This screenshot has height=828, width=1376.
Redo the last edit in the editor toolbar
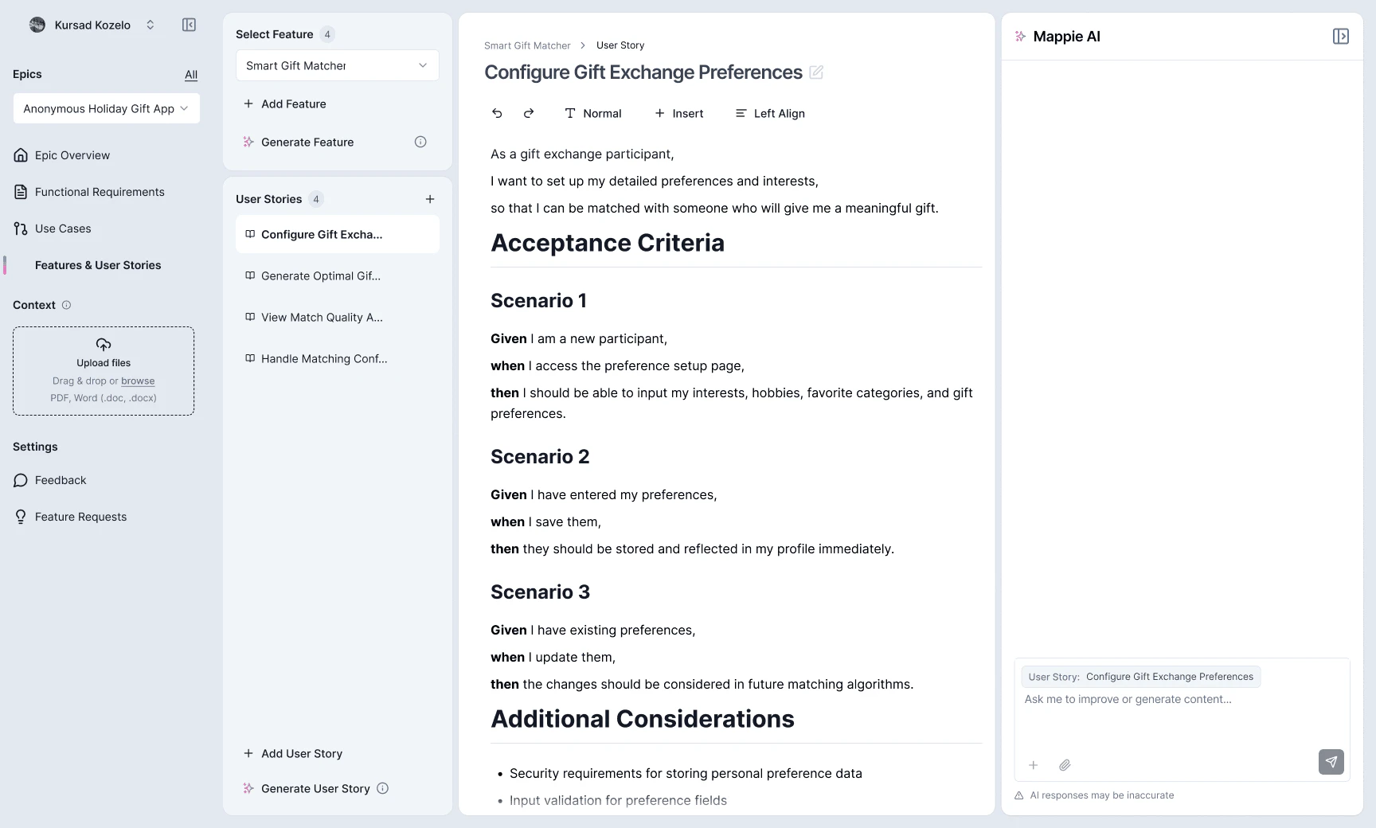click(x=529, y=113)
